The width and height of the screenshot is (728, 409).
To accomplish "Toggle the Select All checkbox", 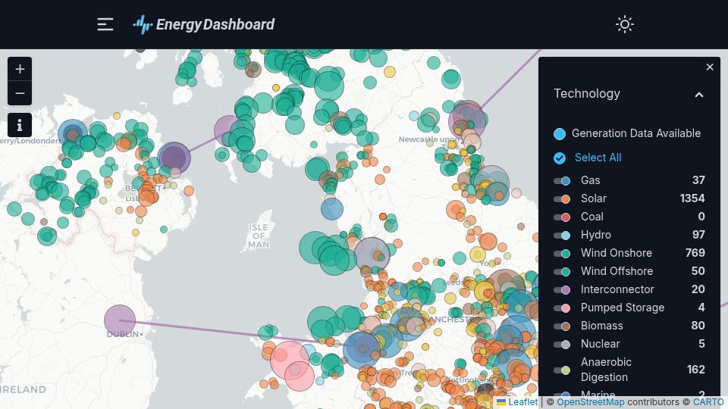I will click(560, 158).
